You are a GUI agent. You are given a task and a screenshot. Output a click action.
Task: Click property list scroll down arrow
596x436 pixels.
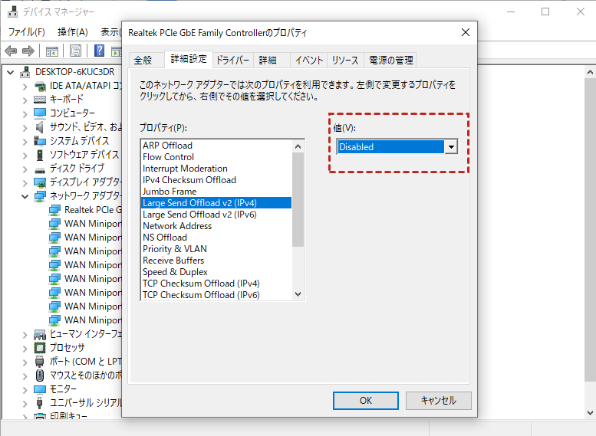click(x=298, y=294)
